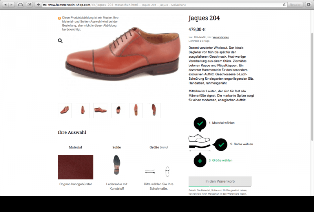Screen dimensions: 314x212
Task: Click the checkmark bubble for Material wählen
Action: coord(200,123)
